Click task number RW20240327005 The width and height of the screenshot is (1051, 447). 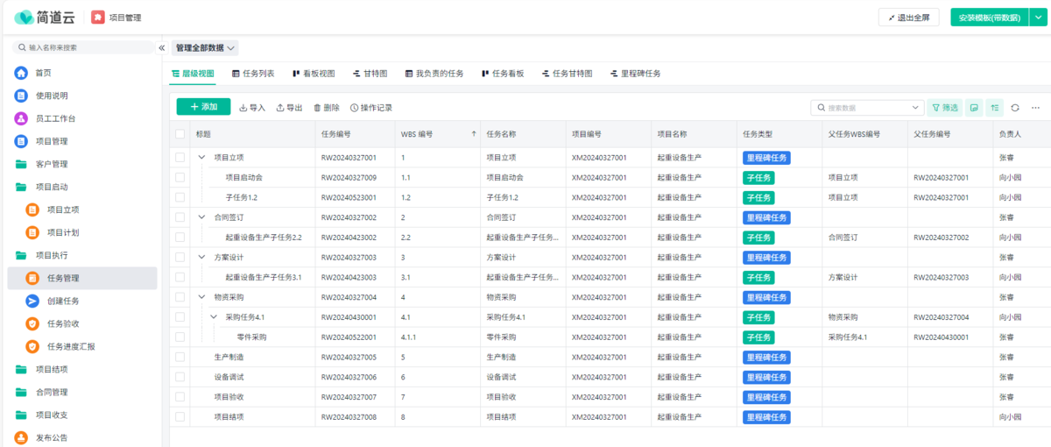click(349, 357)
